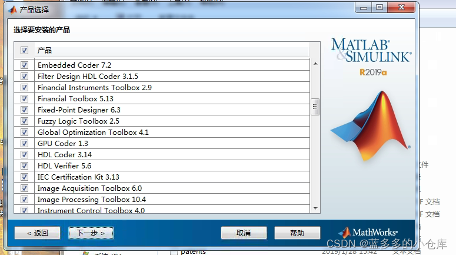
Task: Uncheck Fuzzy Logic Toolbox 2.5
Action: click(24, 121)
